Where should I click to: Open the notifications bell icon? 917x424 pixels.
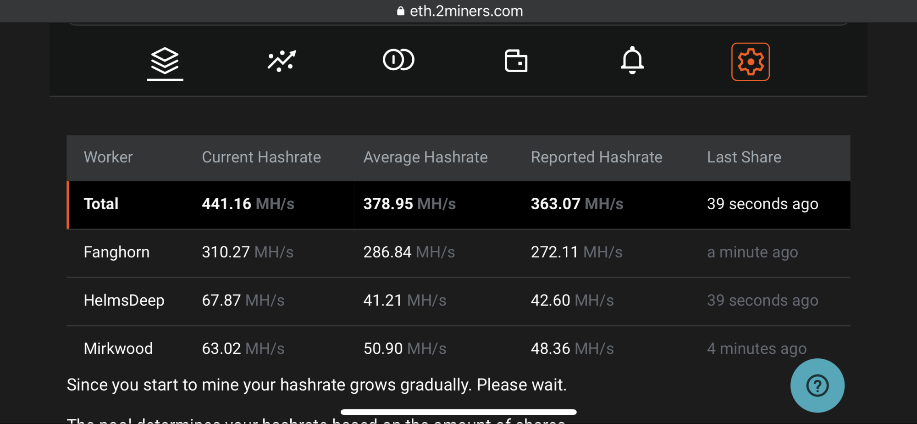(632, 61)
